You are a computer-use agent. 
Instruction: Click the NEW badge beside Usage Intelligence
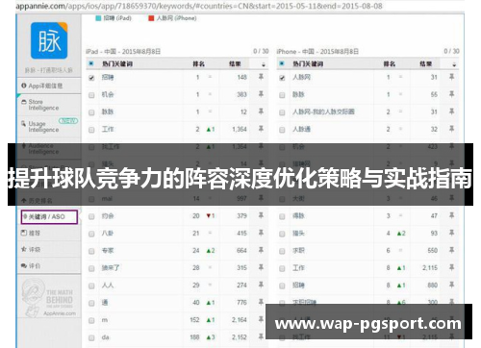[x=68, y=121]
